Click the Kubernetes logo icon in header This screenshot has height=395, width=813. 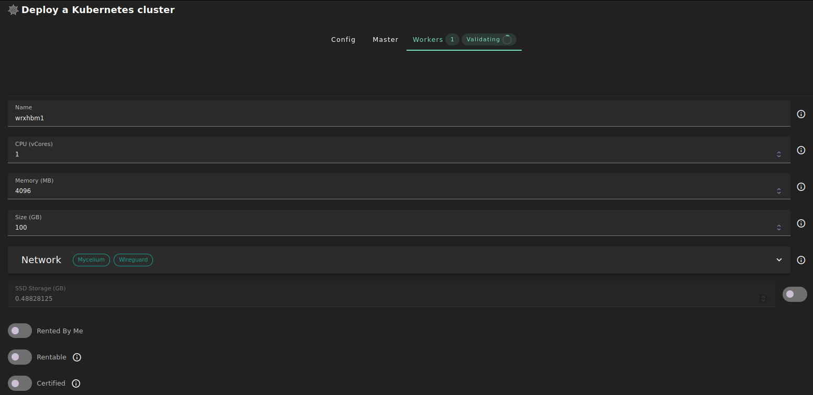click(13, 10)
